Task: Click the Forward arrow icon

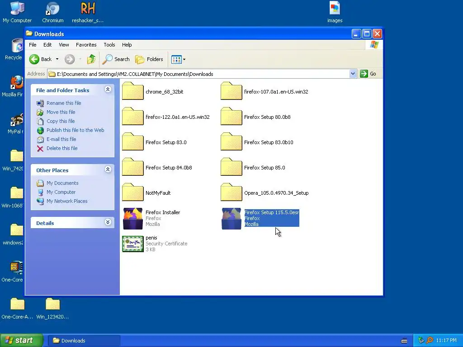Action: click(x=70, y=59)
